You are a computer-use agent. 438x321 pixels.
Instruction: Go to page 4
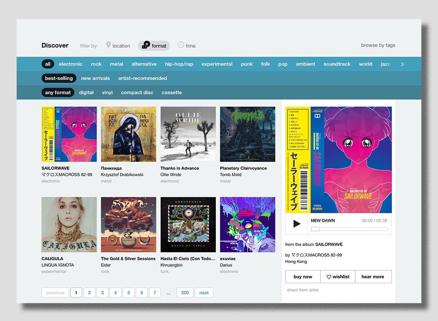(x=115, y=293)
